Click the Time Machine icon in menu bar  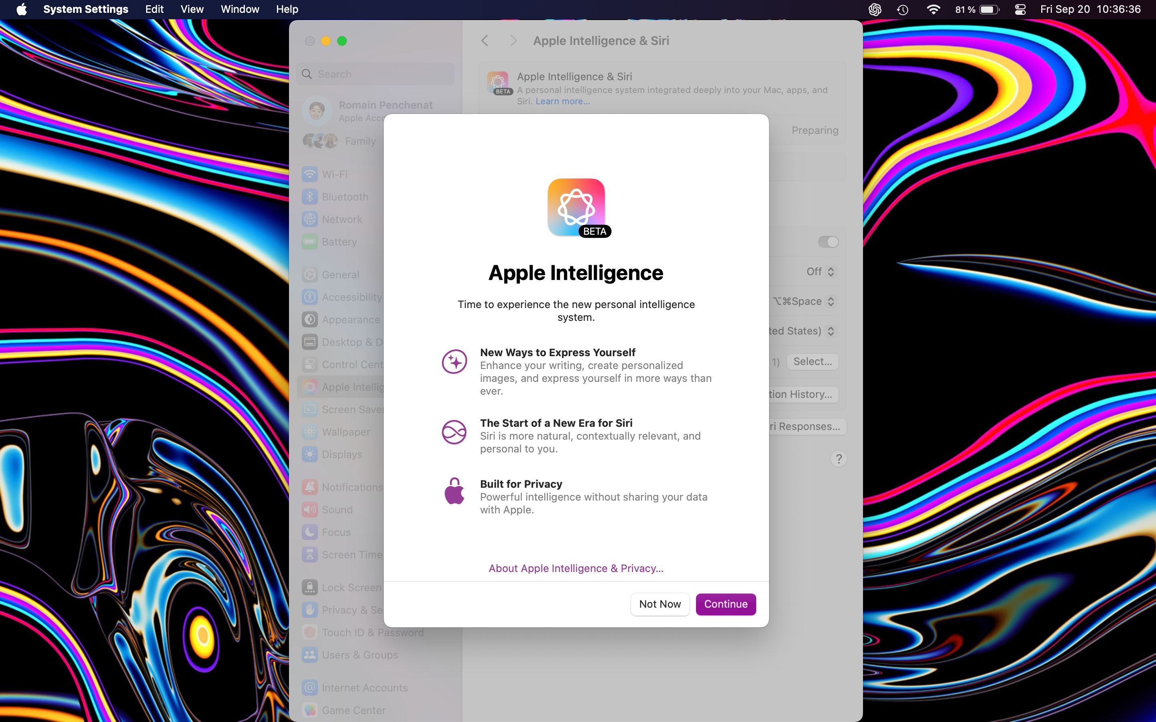click(x=902, y=10)
